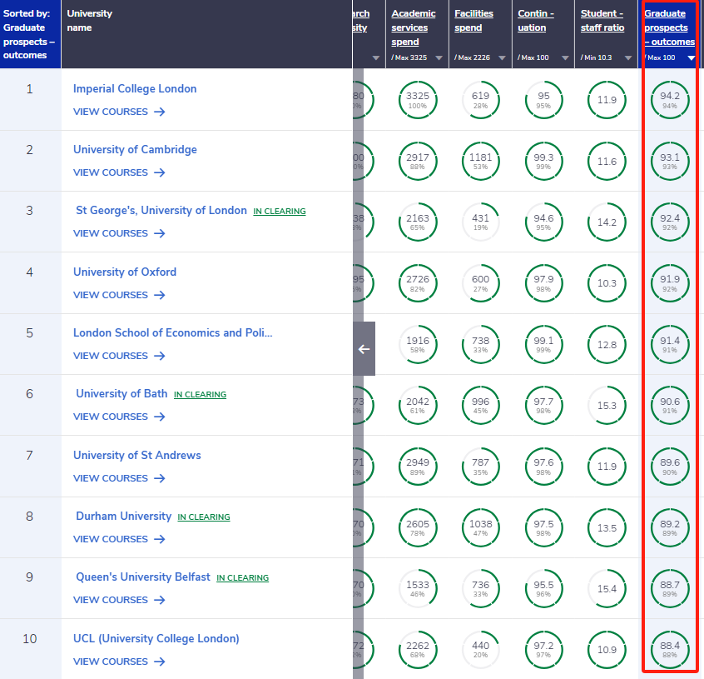Image resolution: width=704 pixels, height=679 pixels.
Task: View courses for St George's
Action: pyautogui.click(x=119, y=233)
